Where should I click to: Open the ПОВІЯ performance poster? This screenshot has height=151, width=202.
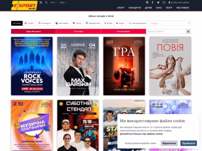click(x=170, y=66)
